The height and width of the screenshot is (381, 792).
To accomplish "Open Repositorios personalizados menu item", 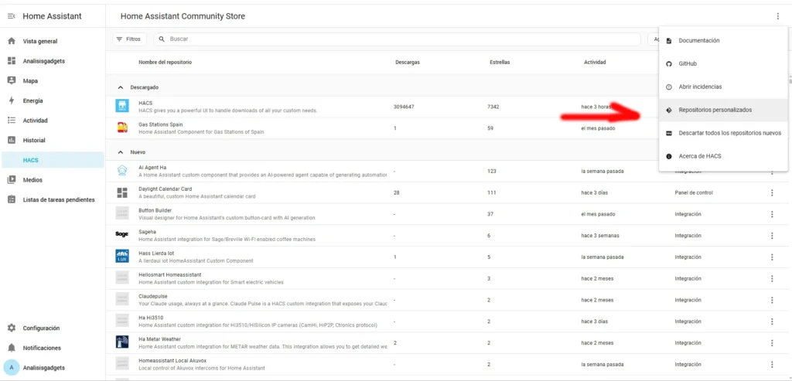I will pyautogui.click(x=723, y=110).
